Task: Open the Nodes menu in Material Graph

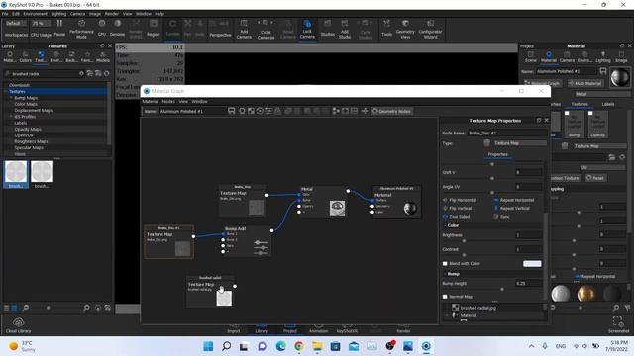Action: [168, 101]
